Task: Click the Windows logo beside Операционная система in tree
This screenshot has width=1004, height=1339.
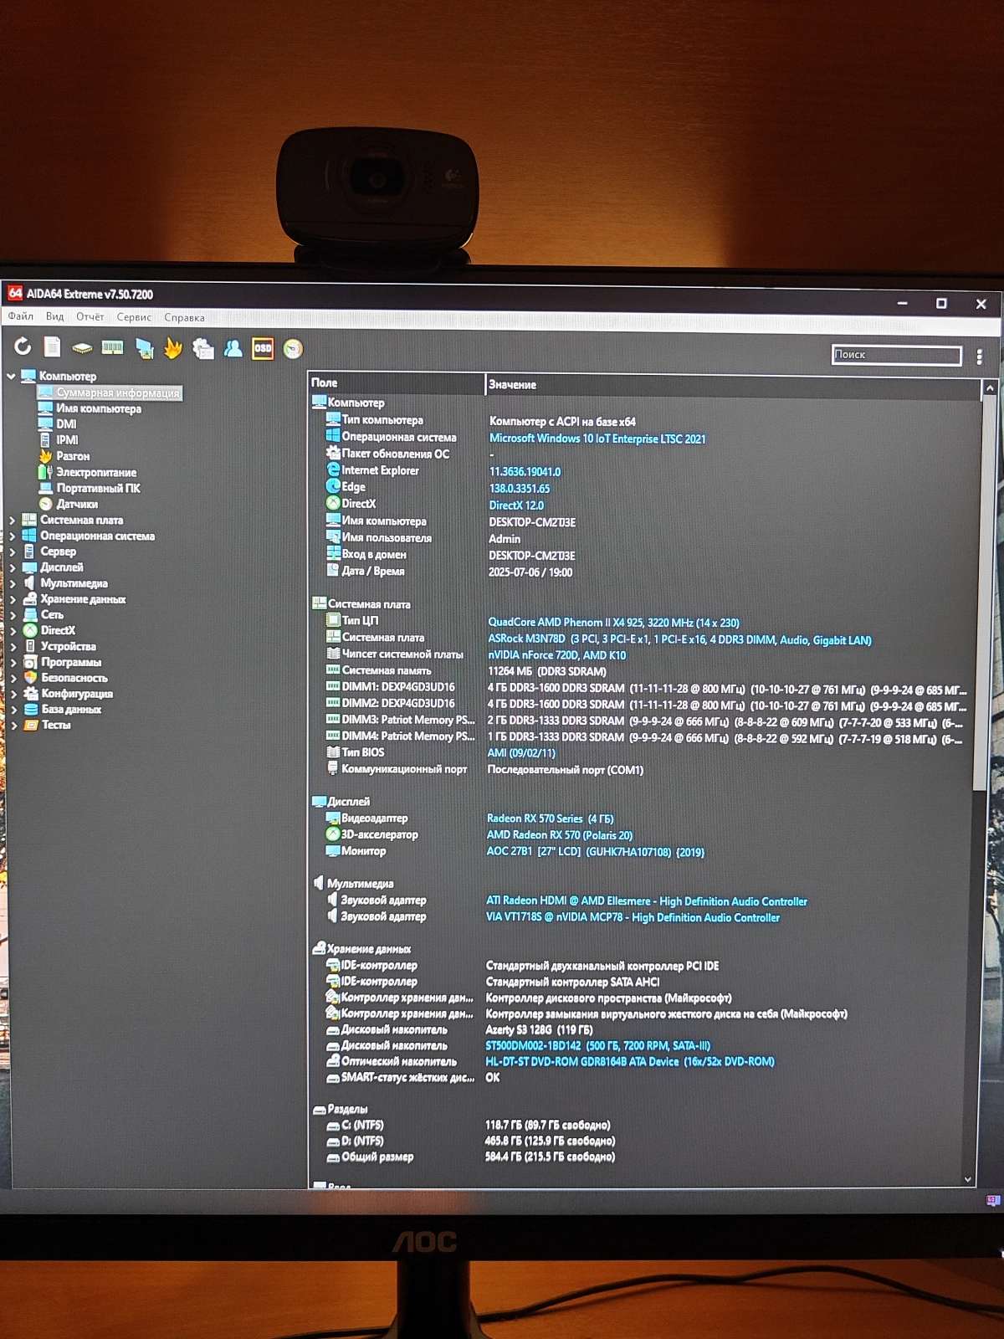Action: [29, 536]
